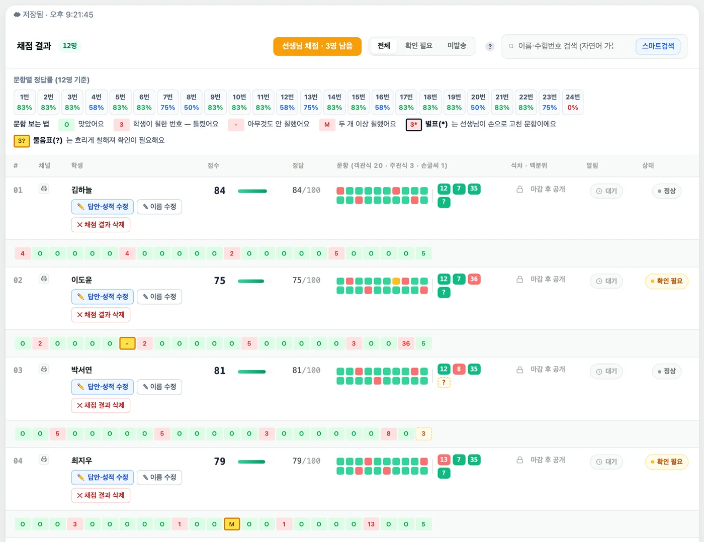
Task: Click the search magnifier icon
Action: tap(511, 46)
